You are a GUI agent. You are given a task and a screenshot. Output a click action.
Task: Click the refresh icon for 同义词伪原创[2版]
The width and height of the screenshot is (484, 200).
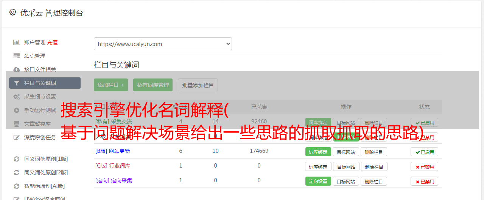point(16,172)
